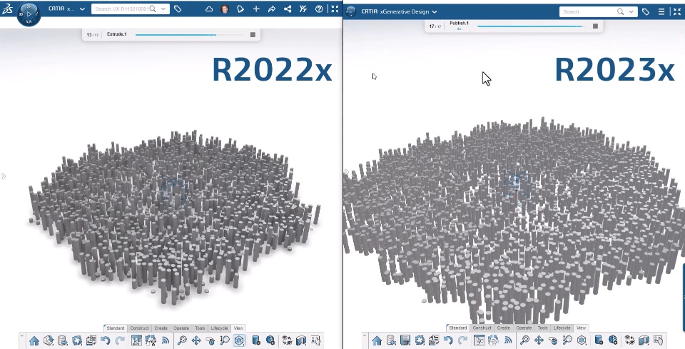Select the Operate tab in the R2022x toolbar
The height and width of the screenshot is (349, 685).
181,328
